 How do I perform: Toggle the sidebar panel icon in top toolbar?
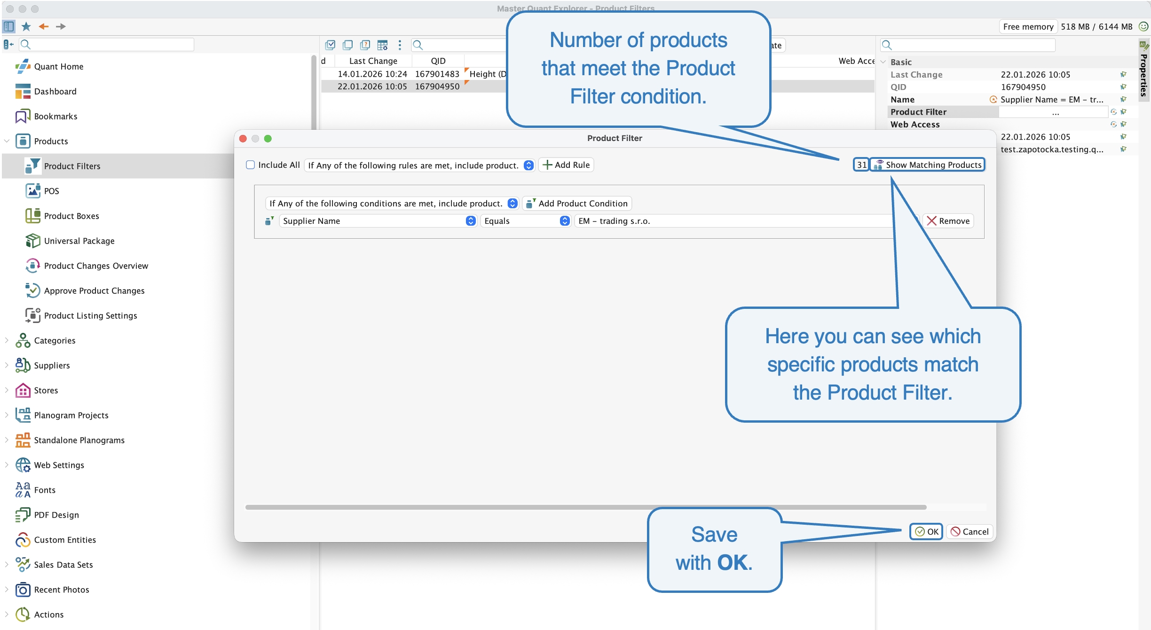pyautogui.click(x=9, y=26)
